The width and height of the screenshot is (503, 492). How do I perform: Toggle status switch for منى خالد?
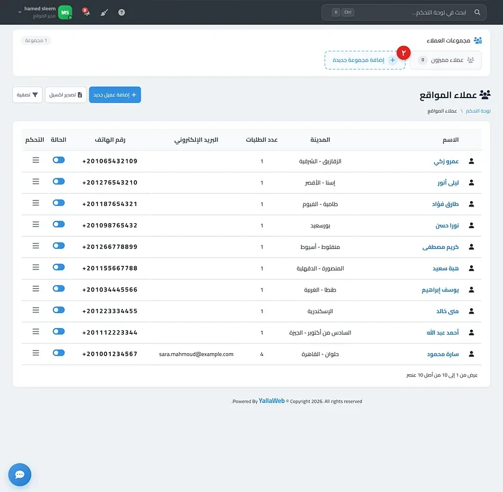tap(59, 310)
